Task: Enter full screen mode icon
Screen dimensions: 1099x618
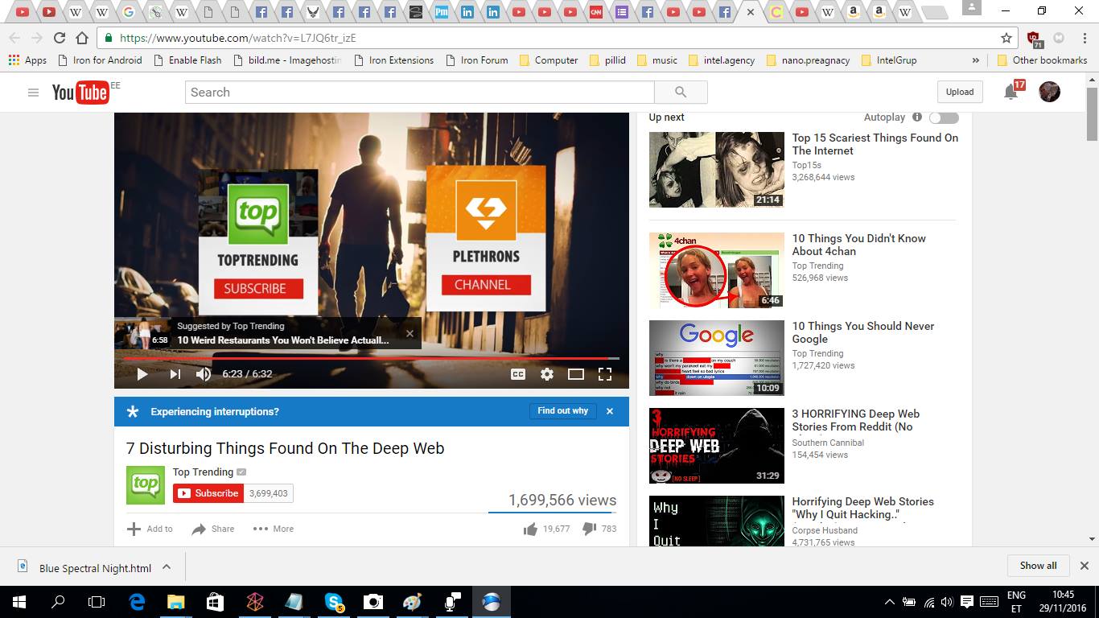Action: click(605, 374)
